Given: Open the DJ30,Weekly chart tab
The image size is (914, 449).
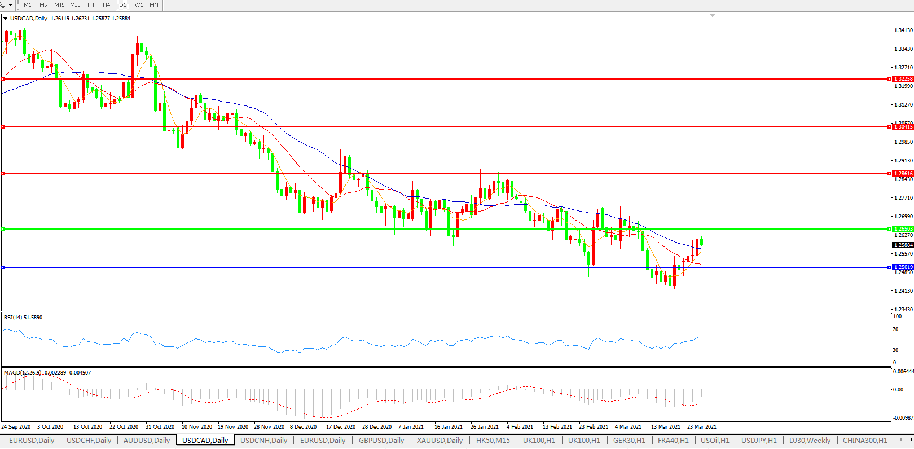Looking at the screenshot, I should point(810,441).
